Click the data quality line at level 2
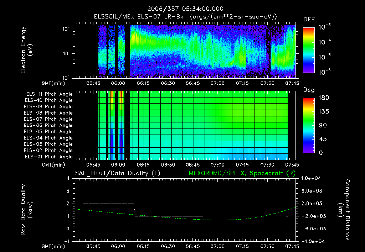 point(109,204)
